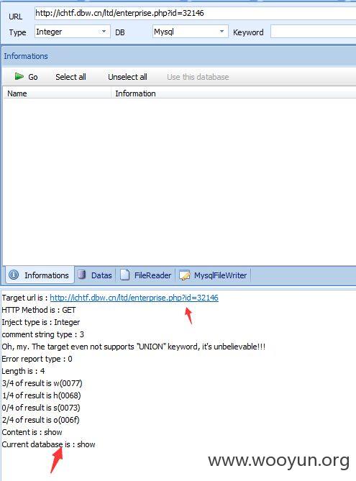The width and height of the screenshot is (356, 481).
Task: Select log line '3/4 of result is w(0077)'
Action: click(42, 383)
